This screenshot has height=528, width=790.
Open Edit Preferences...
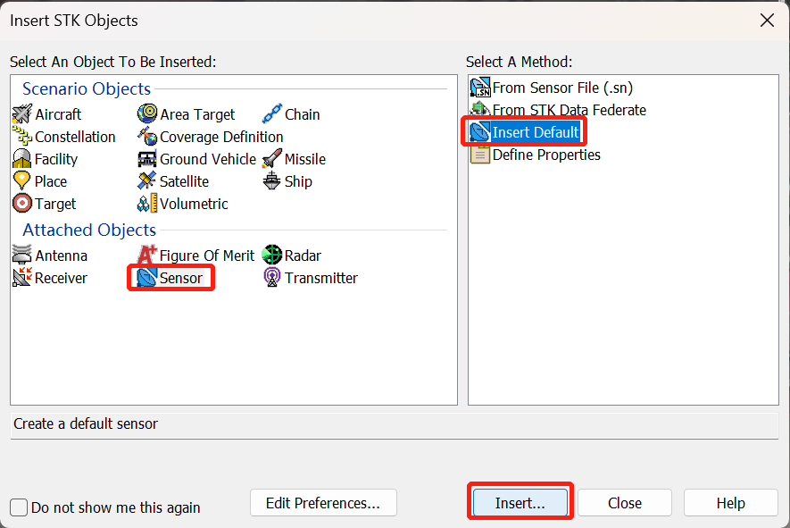(323, 503)
